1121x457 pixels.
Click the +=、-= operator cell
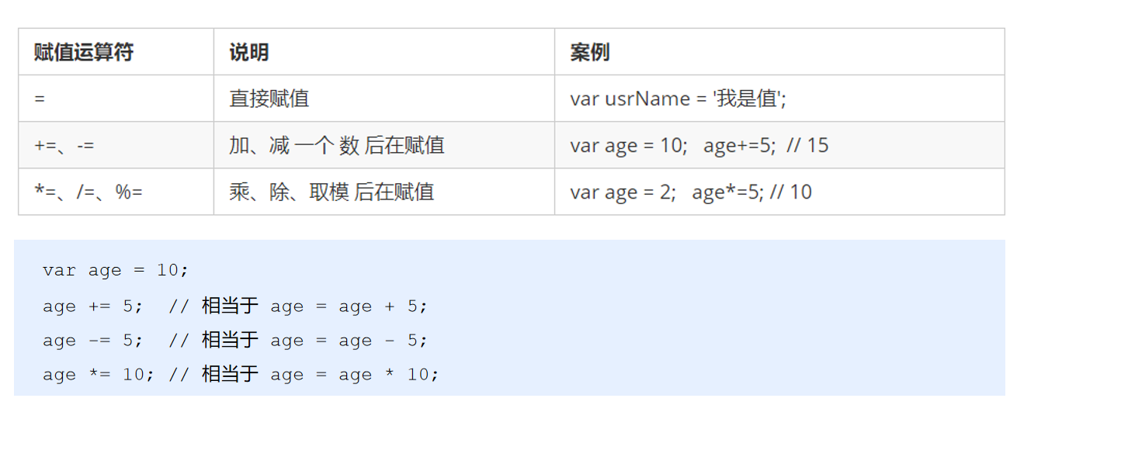tap(64, 146)
